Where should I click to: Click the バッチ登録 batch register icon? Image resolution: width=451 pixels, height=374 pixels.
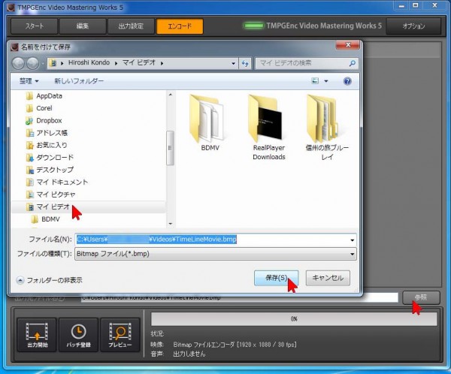(78, 335)
